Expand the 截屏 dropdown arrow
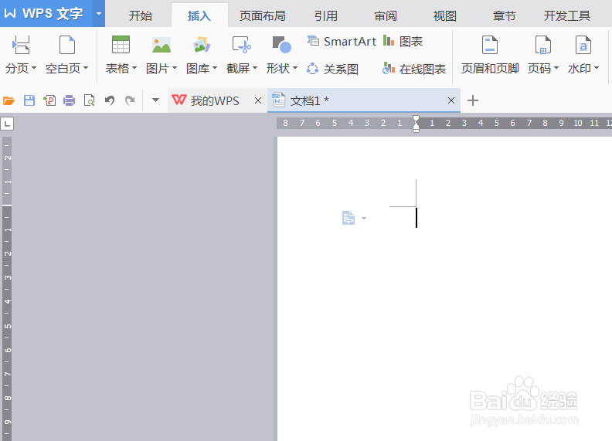612x441 pixels. pyautogui.click(x=255, y=68)
